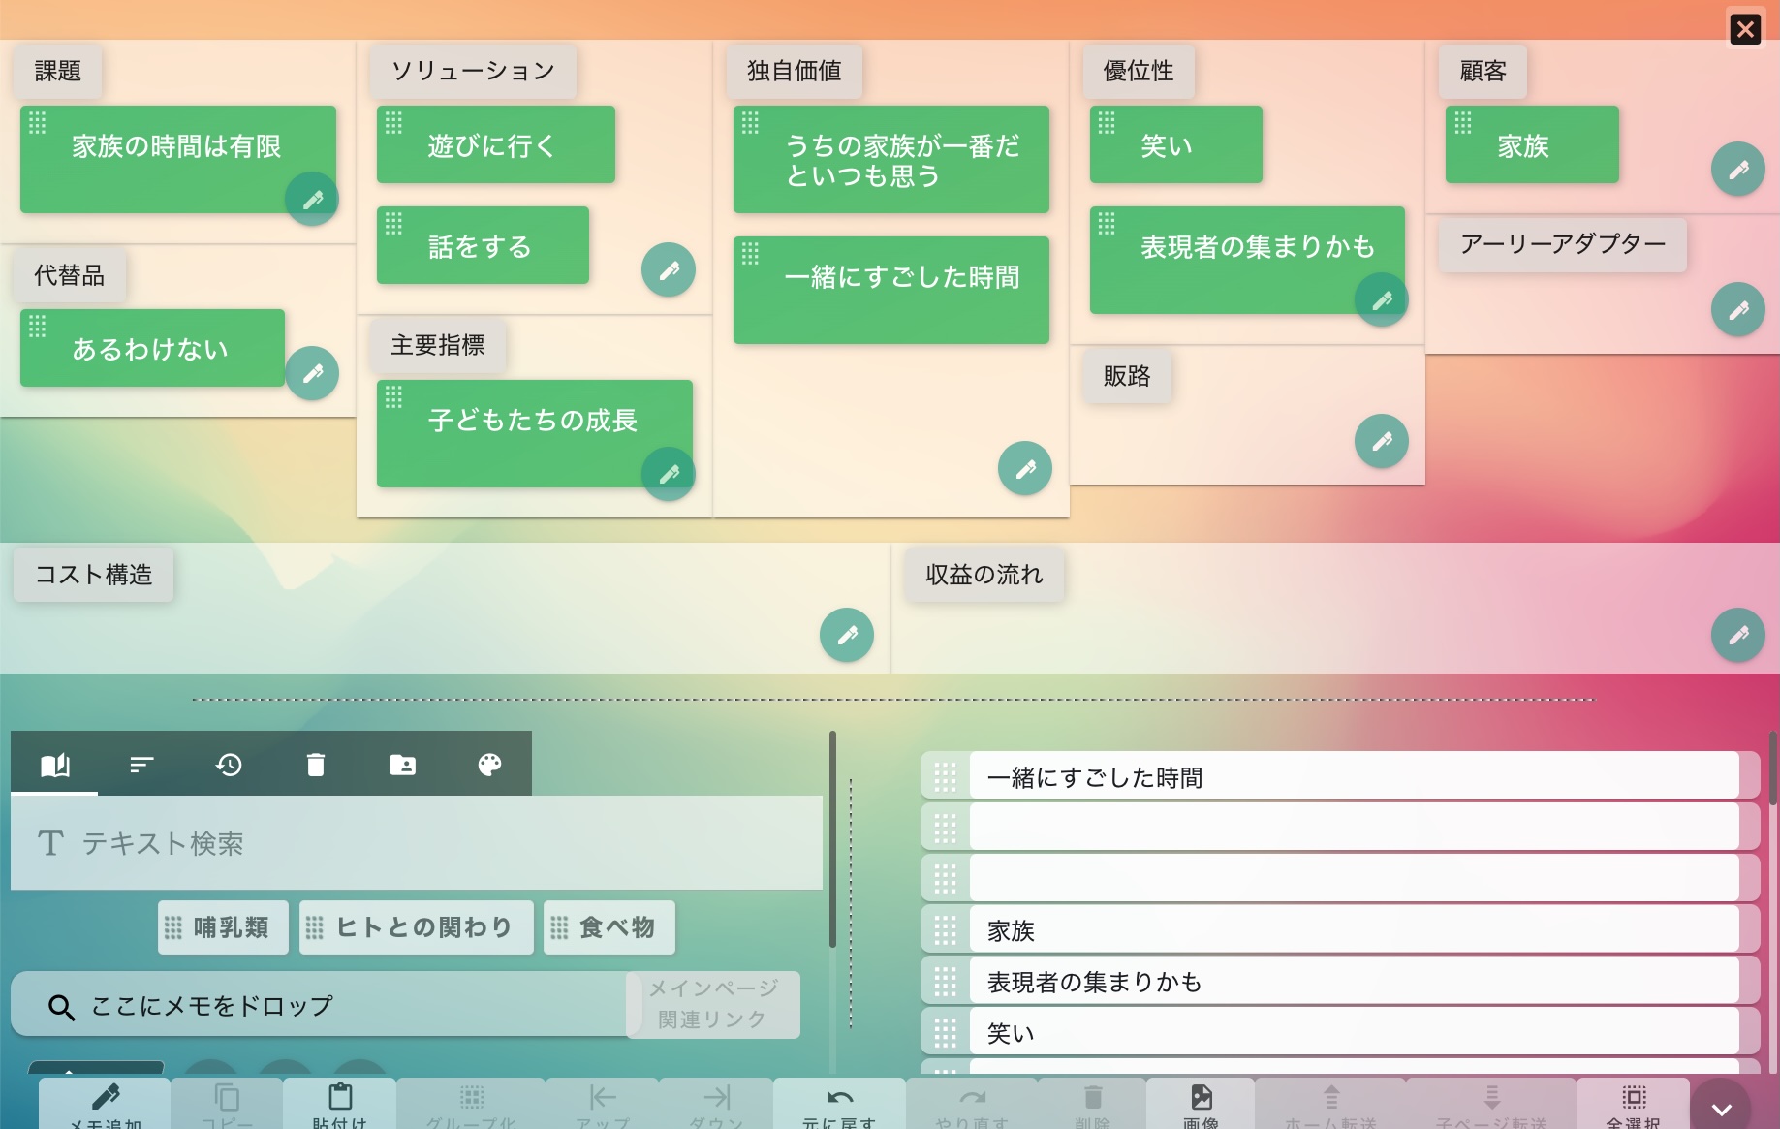Toggle the ヒトとの関わり filter tag
1780x1129 pixels.
(x=416, y=927)
